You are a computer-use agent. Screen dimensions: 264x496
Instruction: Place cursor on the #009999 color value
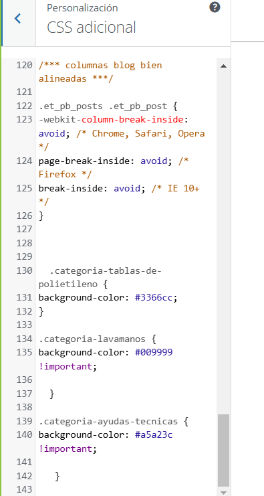pos(154,352)
